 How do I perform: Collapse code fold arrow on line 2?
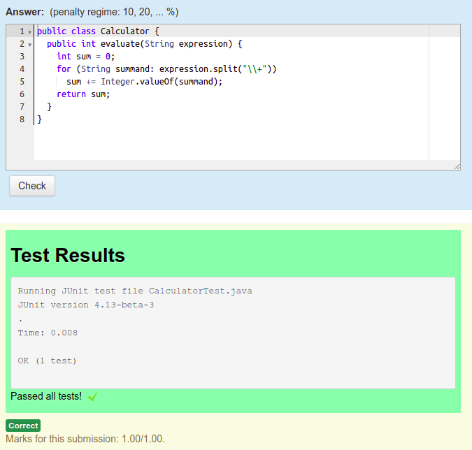(x=29, y=45)
